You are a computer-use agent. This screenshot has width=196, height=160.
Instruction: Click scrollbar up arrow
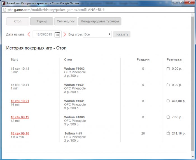pyautogui.click(x=193, y=15)
